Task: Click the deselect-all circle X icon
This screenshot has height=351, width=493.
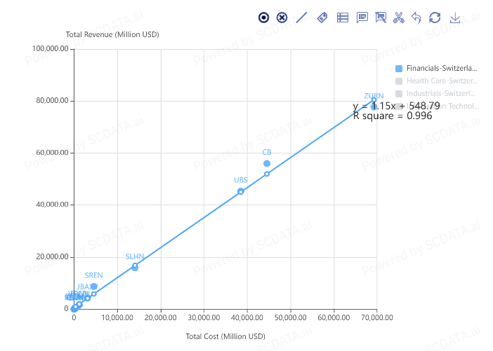Action: click(x=282, y=18)
